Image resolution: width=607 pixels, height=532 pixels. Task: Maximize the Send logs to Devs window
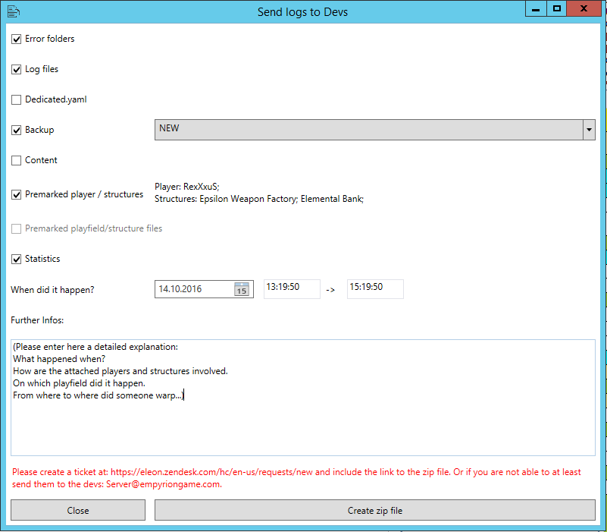(557, 9)
